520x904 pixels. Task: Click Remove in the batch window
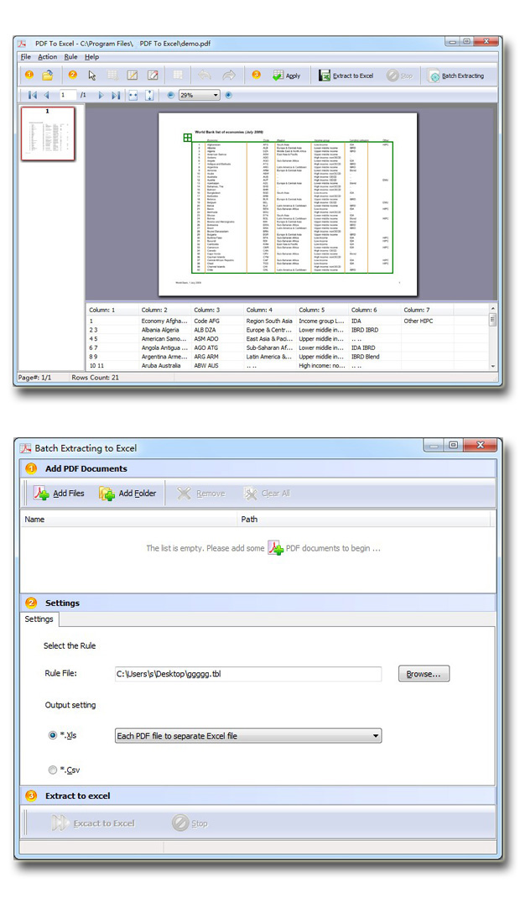201,494
